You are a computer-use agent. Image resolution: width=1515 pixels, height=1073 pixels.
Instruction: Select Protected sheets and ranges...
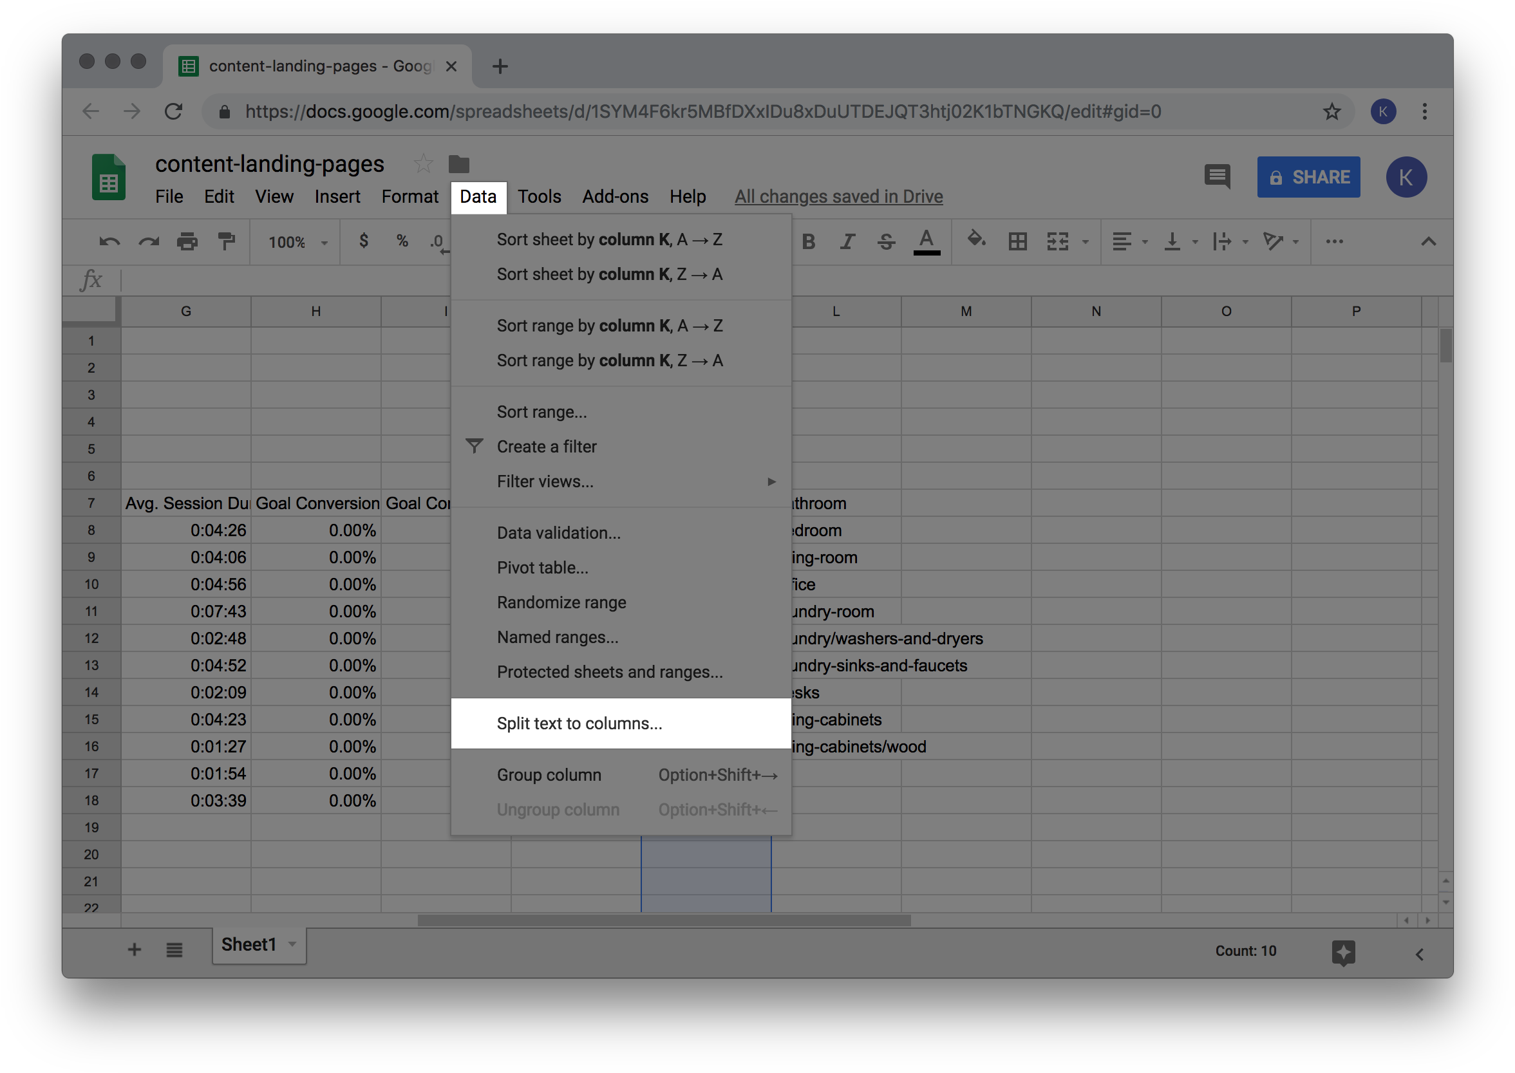(x=621, y=672)
